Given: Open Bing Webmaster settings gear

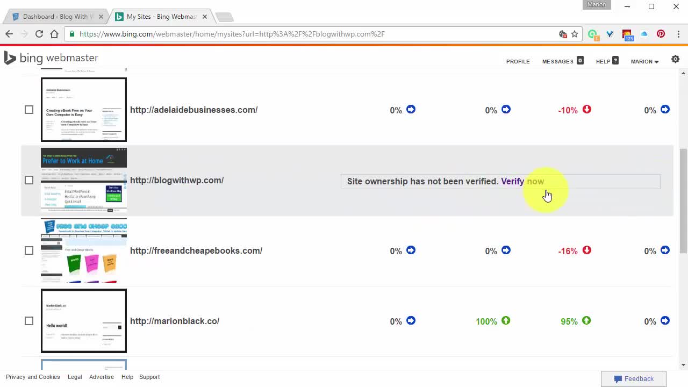Looking at the screenshot, I should tap(676, 60).
